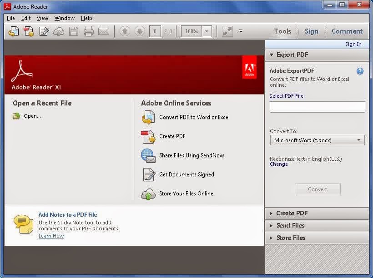
Task: Click Convert PDF to Word or Excel icon
Action: click(x=148, y=117)
